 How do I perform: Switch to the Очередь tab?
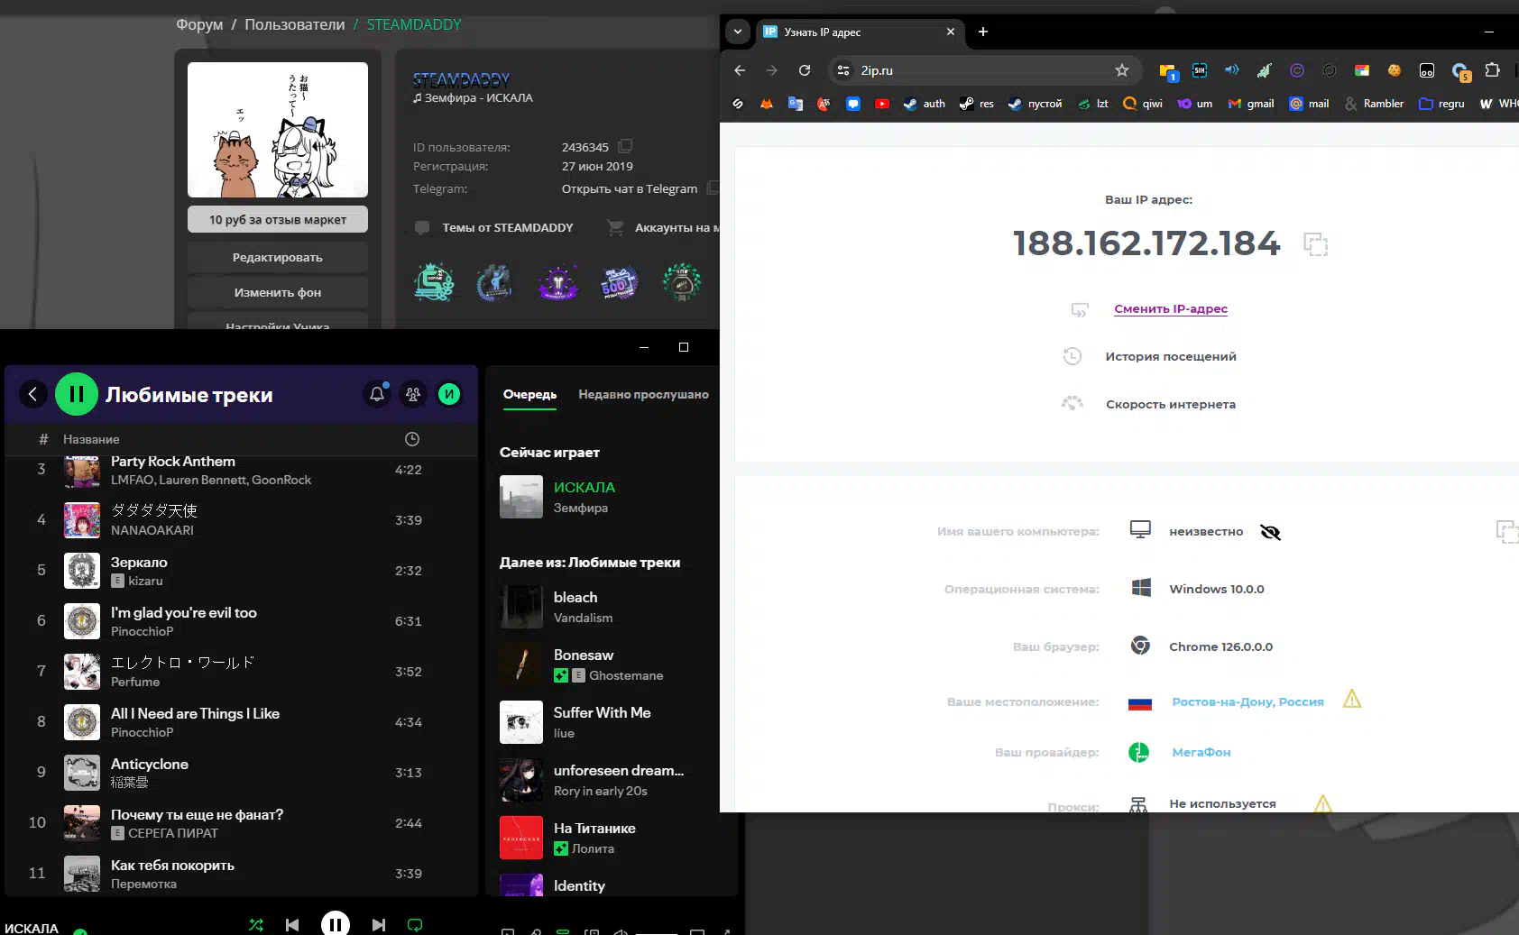click(529, 394)
